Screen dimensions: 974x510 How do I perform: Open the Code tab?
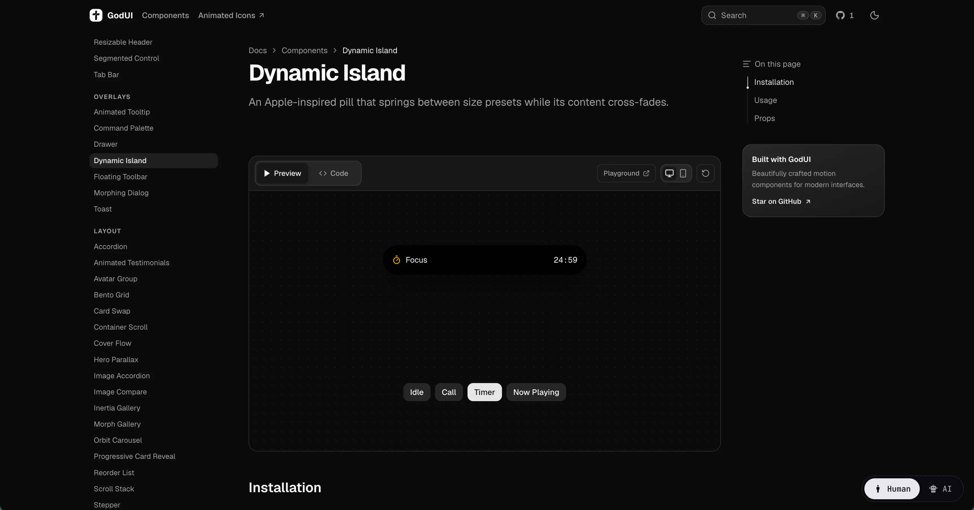click(334, 173)
